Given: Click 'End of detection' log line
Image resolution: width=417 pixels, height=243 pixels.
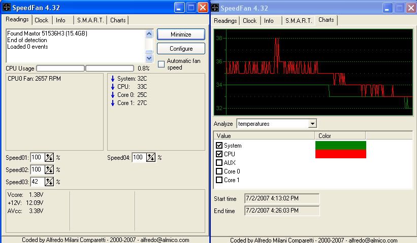Looking at the screenshot, I should [27, 40].
